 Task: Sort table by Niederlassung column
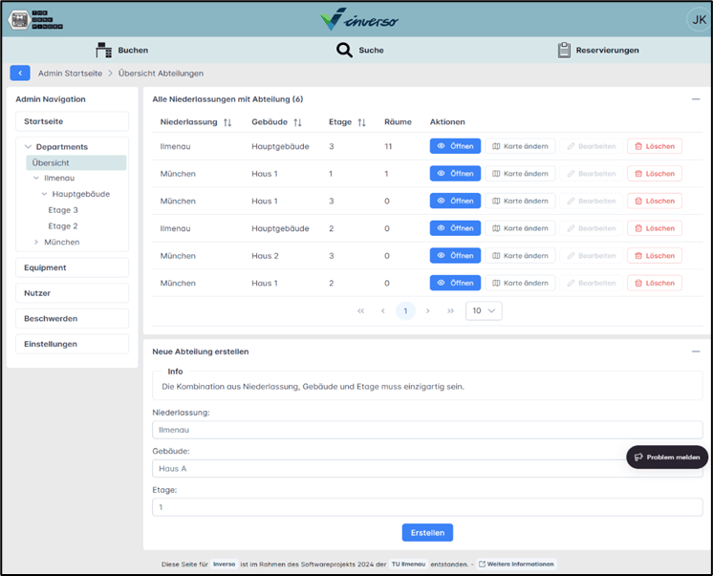(227, 122)
